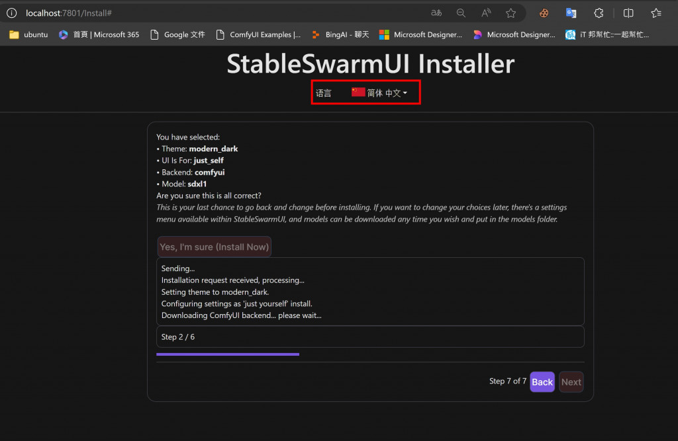Click the 'Configuring settings as just yourself install' line
The width and height of the screenshot is (678, 441).
tap(236, 303)
